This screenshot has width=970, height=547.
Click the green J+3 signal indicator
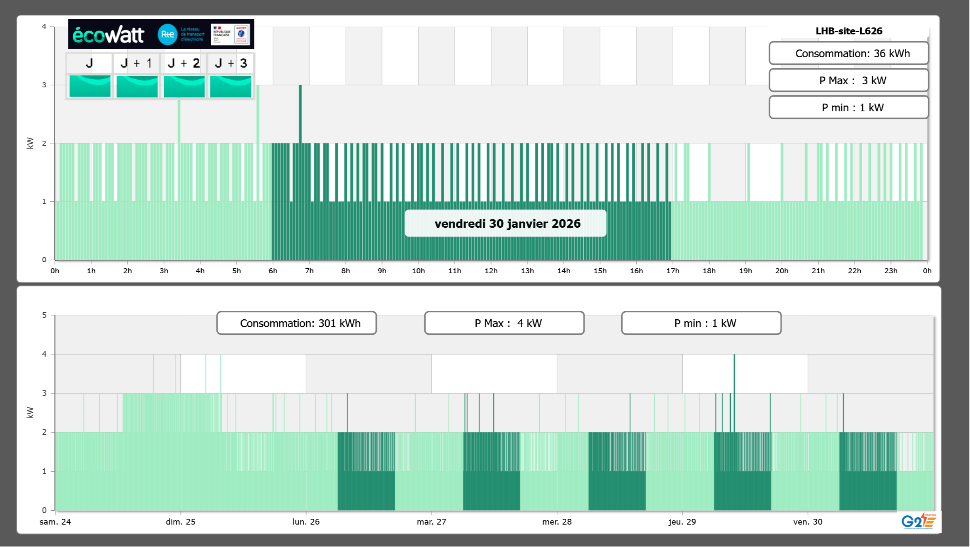231,86
